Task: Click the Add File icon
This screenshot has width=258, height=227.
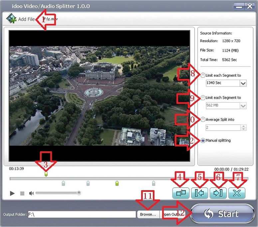Action: (12, 19)
